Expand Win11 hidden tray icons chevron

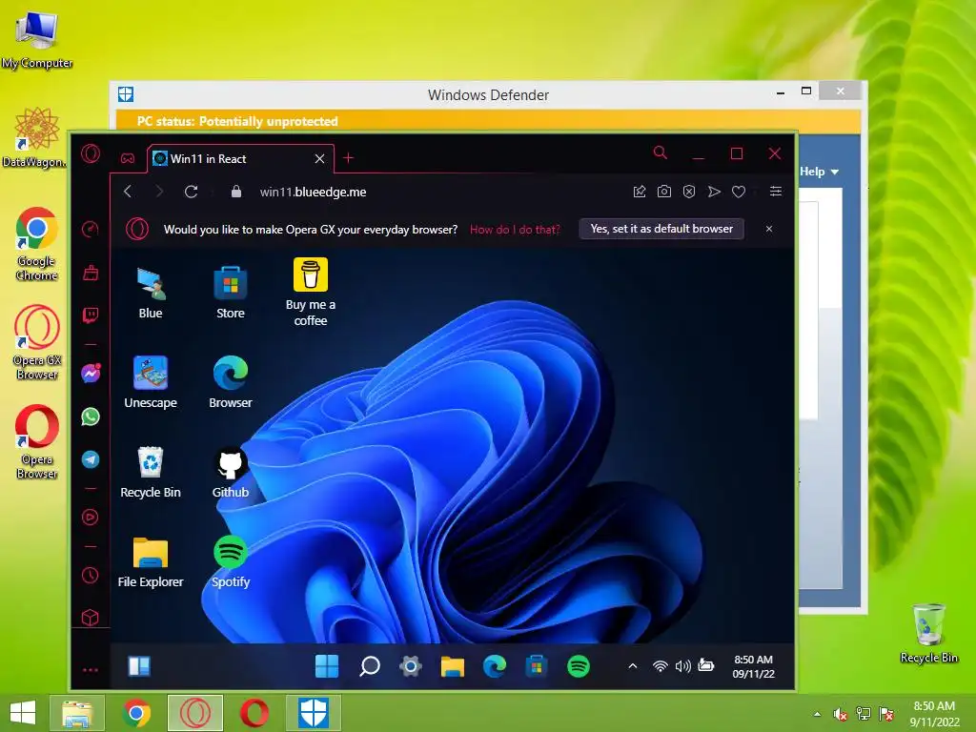[x=633, y=666]
